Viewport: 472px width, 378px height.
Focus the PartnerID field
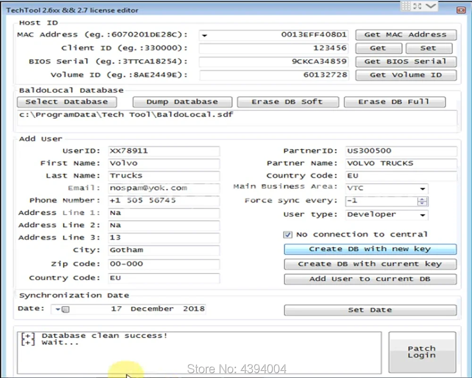pyautogui.click(x=401, y=151)
